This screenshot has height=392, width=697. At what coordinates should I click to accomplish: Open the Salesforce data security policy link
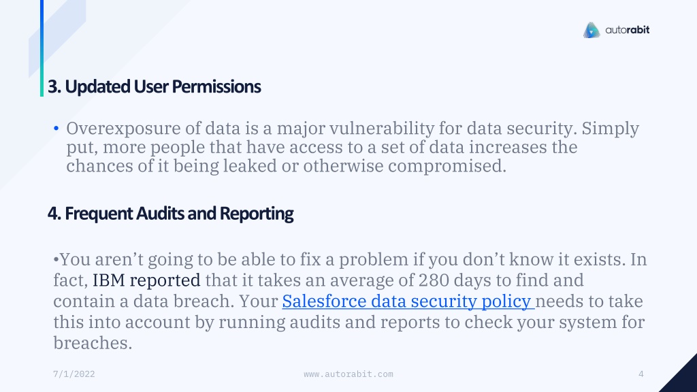[408, 301]
